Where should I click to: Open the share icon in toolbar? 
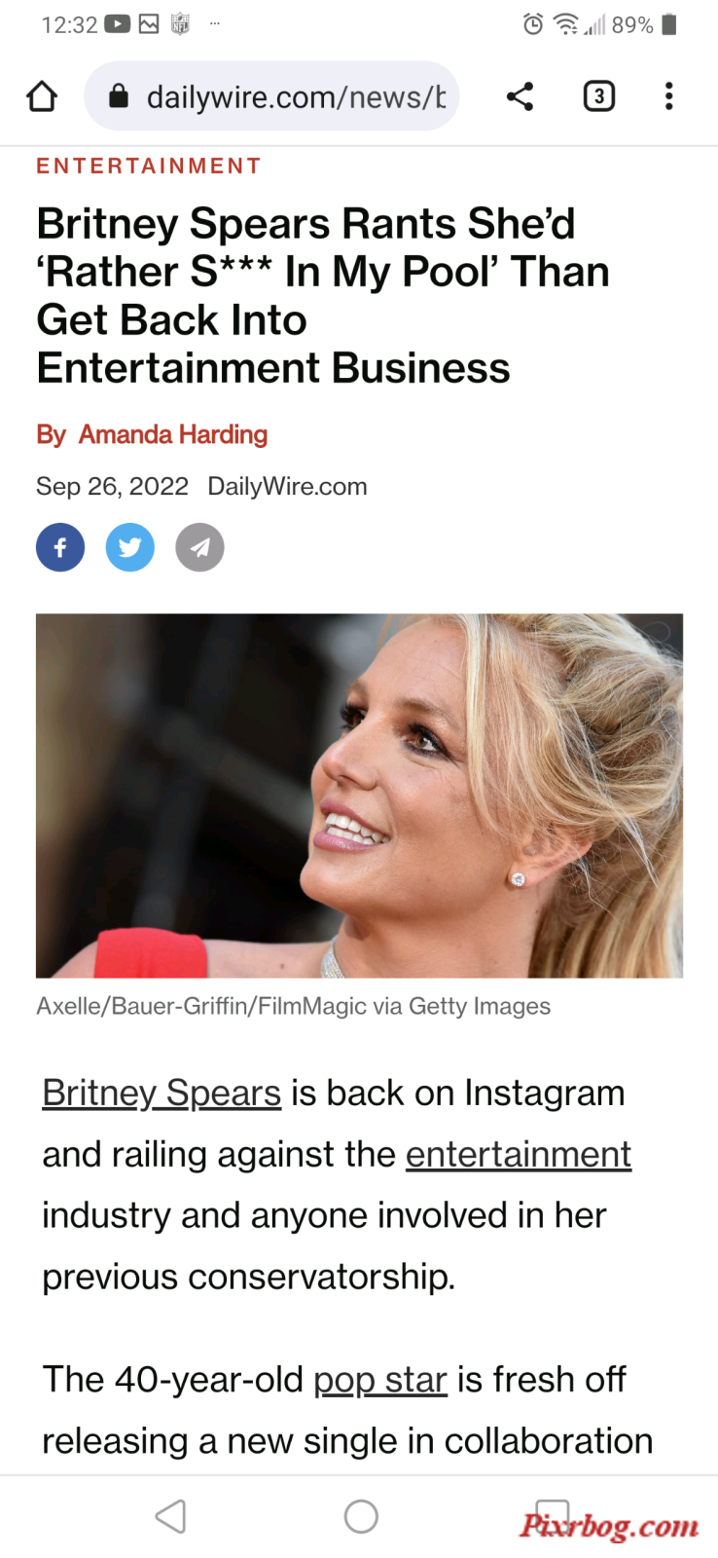pos(520,96)
